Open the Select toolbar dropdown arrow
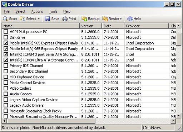This screenshot has width=183, height=132. [39, 19]
